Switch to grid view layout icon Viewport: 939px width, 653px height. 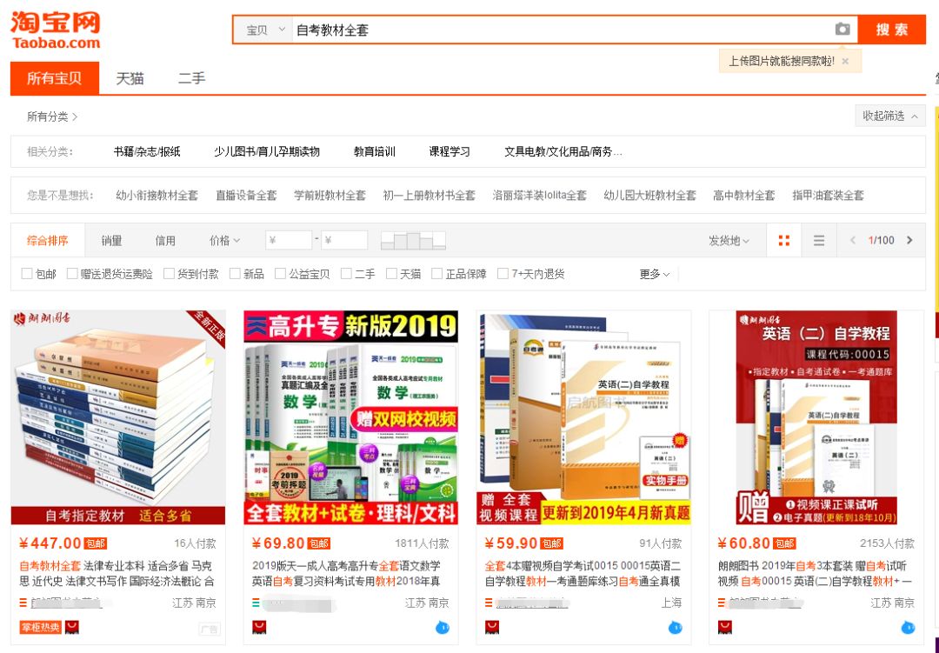tap(784, 241)
